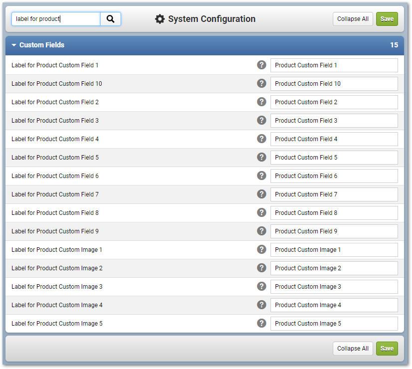Viewport: 412px width, 369px height.
Task: Edit the Product Custom Image 2 value
Action: coord(334,268)
